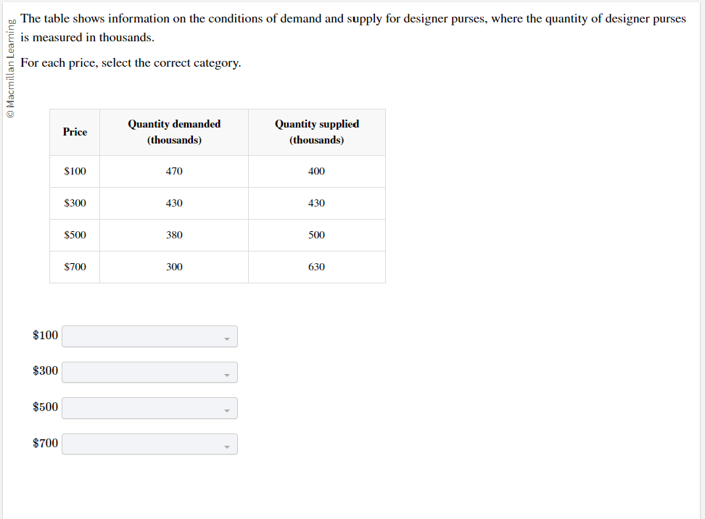This screenshot has width=705, height=519.
Task: Open the $700 category dropdown
Action: click(149, 444)
